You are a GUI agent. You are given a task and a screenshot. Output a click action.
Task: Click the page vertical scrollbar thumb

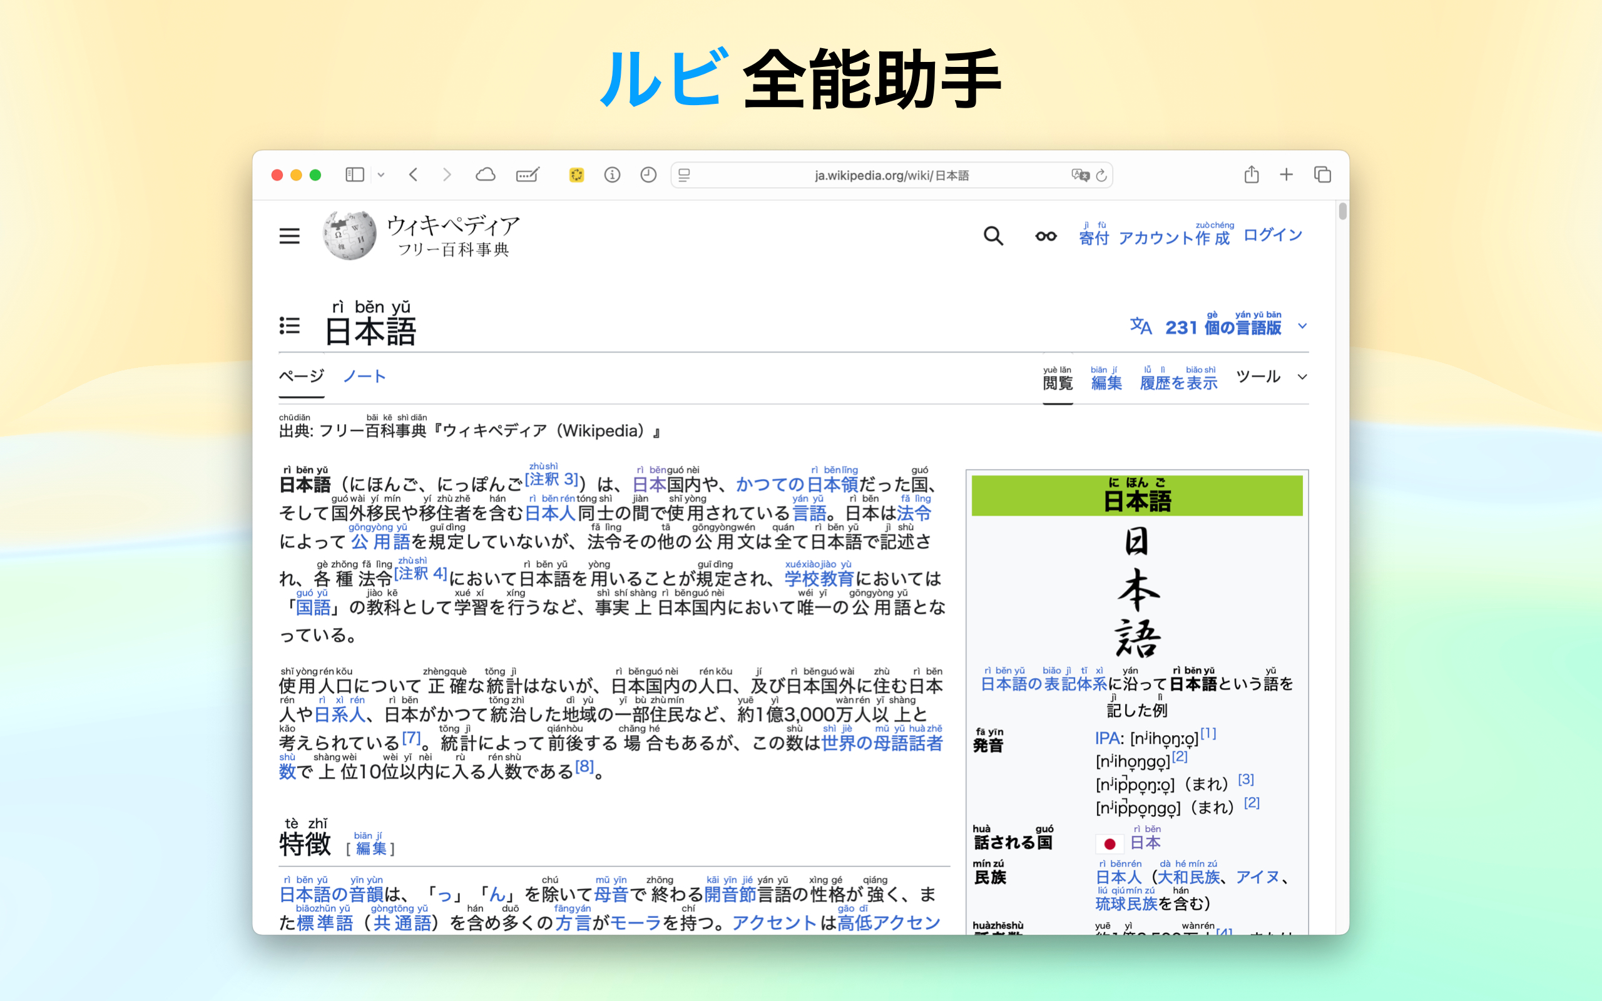tap(1342, 211)
